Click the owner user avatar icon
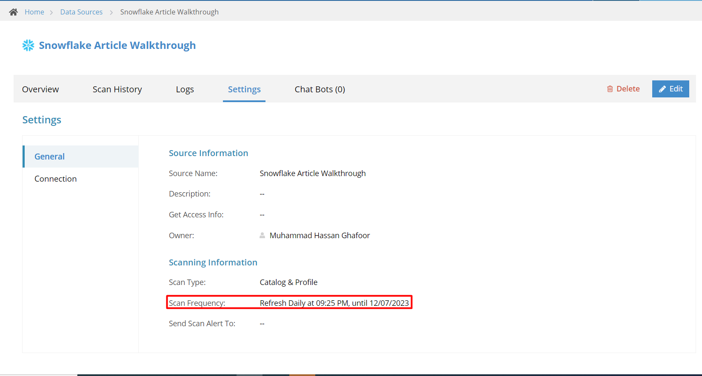The width and height of the screenshot is (702, 376). 263,235
